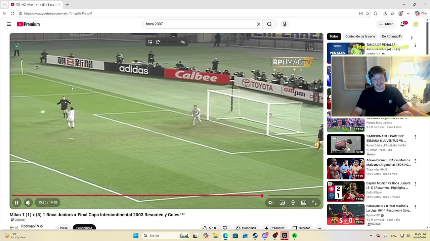
Task: Open the browser favorites list icon
Action: click(x=392, y=13)
